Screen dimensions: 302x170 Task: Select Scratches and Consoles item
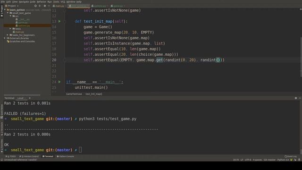tap(21, 42)
